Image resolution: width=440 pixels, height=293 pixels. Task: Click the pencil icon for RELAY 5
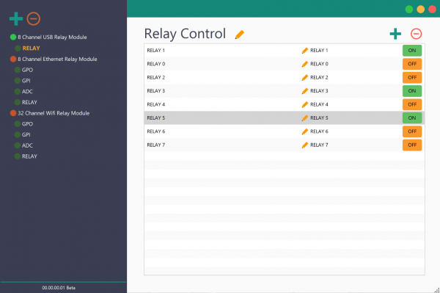pos(305,118)
